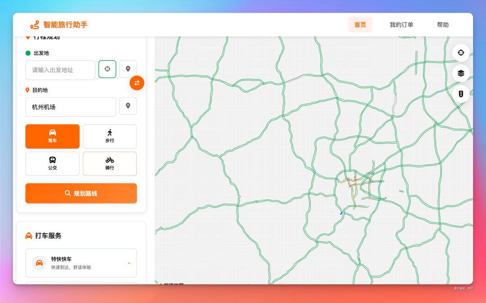Click the destination field containing 杭州机场

coord(71,107)
